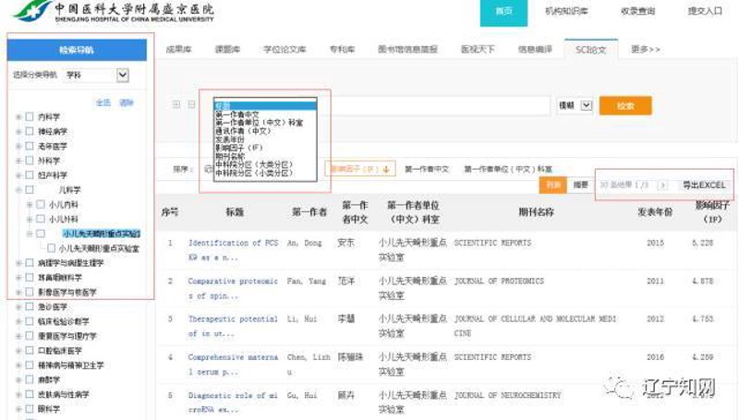
Task: Choose 中科院分区(大类分区) in field list
Action: (x=254, y=164)
